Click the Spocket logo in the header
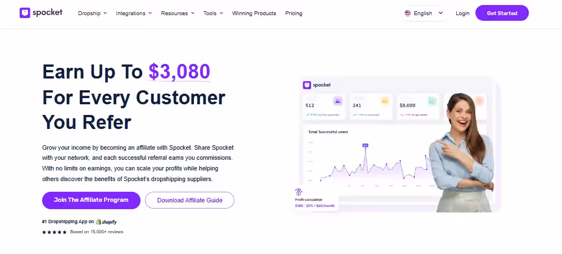The image size is (562, 254). pyautogui.click(x=41, y=13)
